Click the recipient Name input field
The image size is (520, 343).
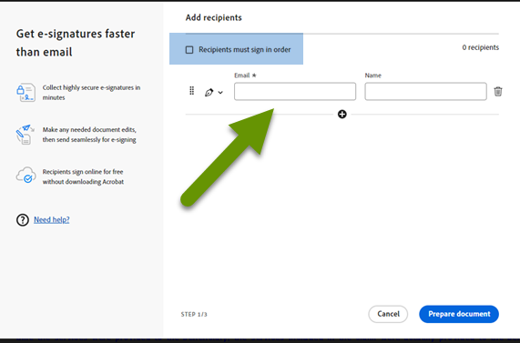coord(425,92)
